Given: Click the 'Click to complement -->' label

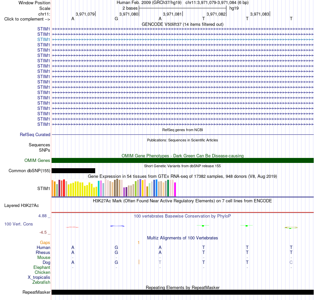Looking at the screenshot, I should click(x=27, y=19).
